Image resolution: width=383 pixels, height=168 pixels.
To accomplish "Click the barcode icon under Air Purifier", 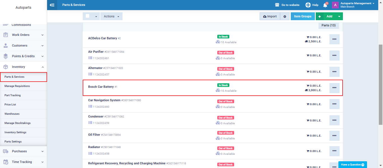I will pyautogui.click(x=90, y=58).
